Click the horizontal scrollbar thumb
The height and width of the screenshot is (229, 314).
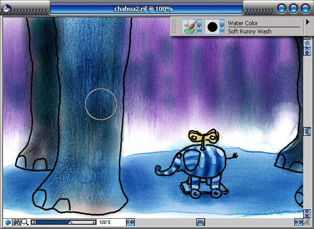click(200, 222)
